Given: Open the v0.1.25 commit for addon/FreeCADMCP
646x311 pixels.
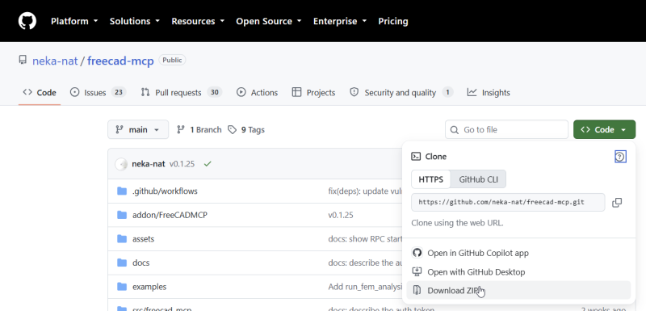Looking at the screenshot, I should point(341,215).
